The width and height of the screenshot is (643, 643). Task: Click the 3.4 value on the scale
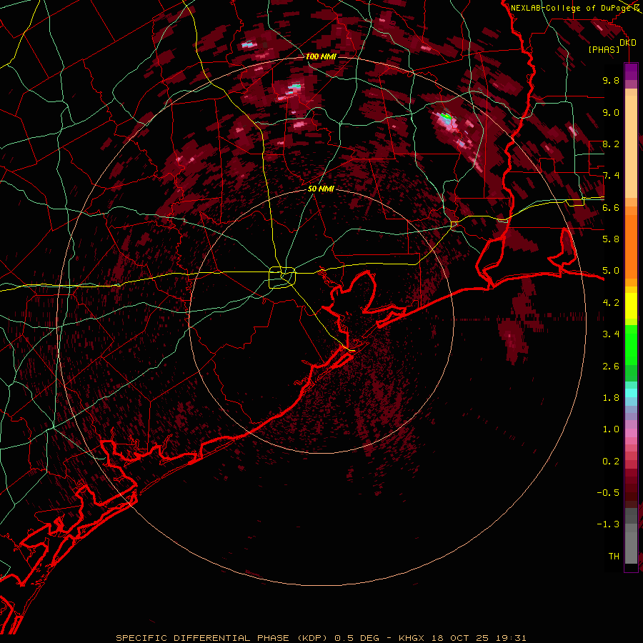pyautogui.click(x=611, y=334)
